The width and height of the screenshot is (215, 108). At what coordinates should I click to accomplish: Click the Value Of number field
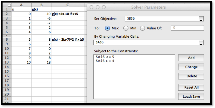[x=187, y=28]
